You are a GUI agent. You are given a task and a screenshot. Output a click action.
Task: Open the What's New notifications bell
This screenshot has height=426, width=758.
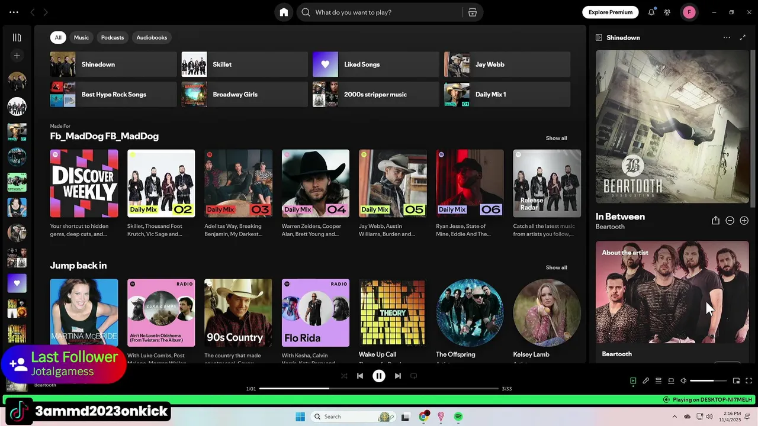pyautogui.click(x=651, y=12)
